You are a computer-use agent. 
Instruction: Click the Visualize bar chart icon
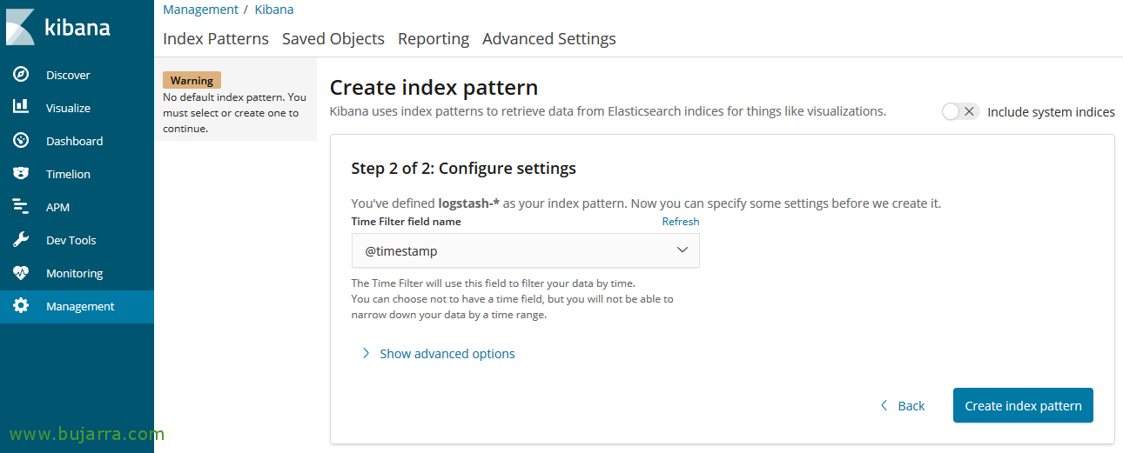tap(21, 107)
